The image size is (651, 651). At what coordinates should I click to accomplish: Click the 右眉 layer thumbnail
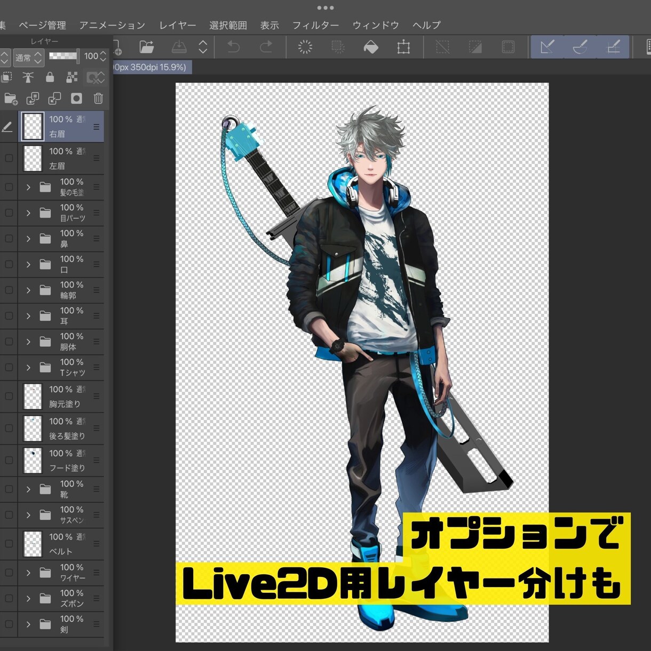(33, 126)
